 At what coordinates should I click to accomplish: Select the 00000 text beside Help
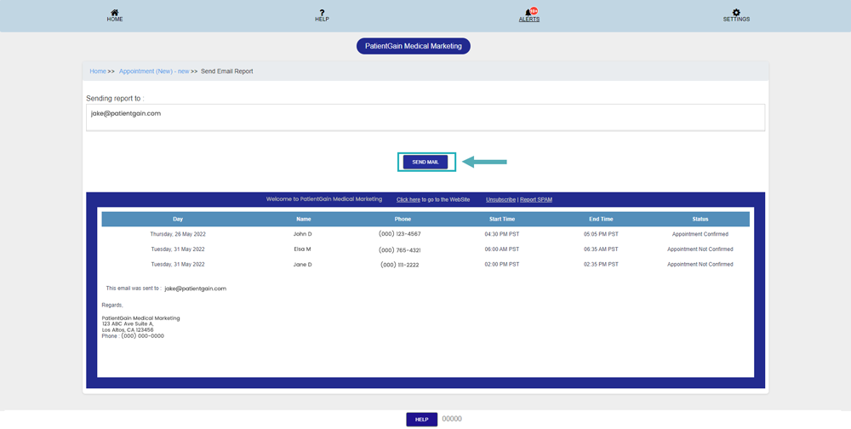coord(452,420)
